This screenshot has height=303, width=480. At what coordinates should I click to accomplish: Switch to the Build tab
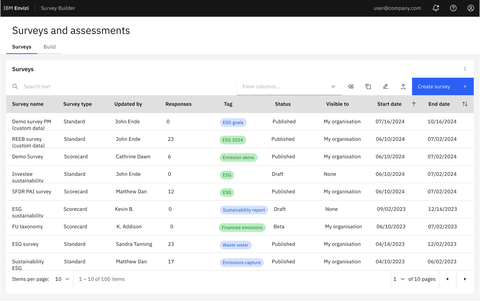pyautogui.click(x=49, y=47)
